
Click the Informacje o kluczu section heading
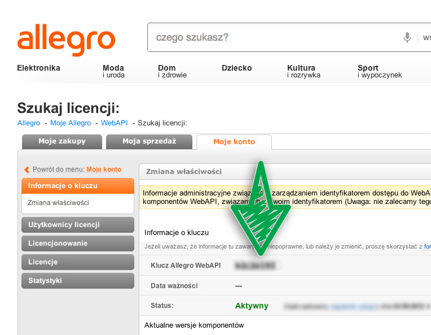(x=177, y=233)
